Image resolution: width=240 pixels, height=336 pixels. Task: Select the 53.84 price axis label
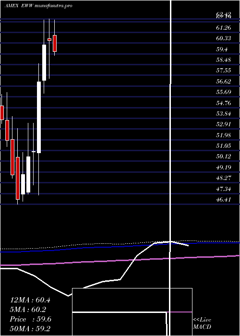coord(224,114)
